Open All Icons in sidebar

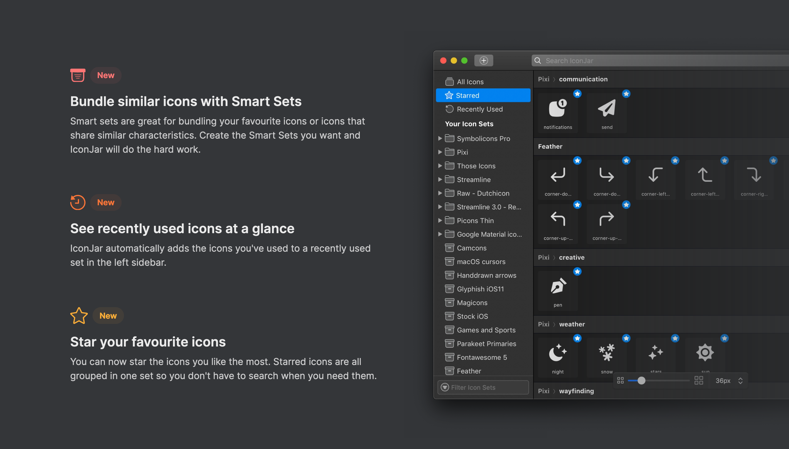coord(483,82)
